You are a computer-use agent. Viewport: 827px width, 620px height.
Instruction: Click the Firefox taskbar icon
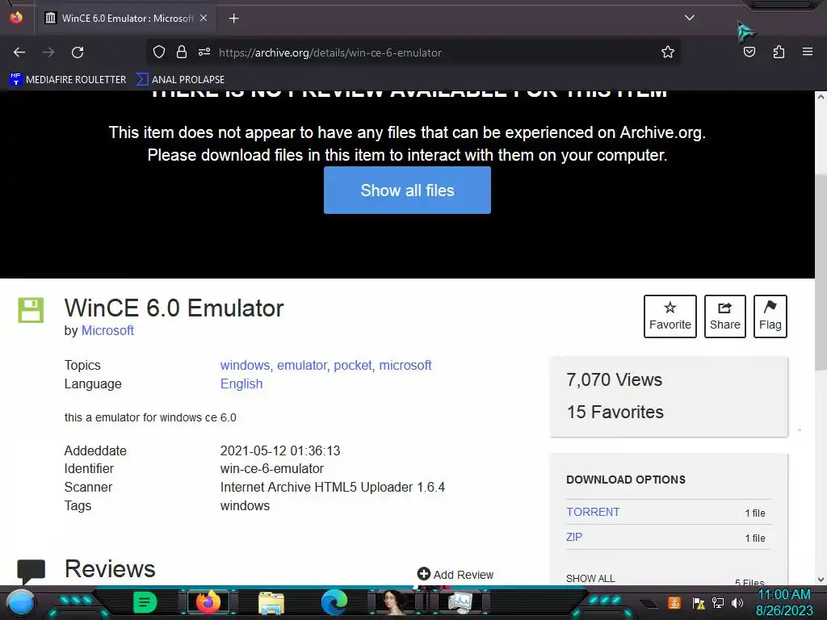click(208, 602)
